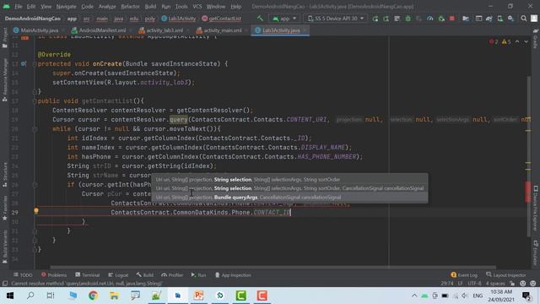The image size is (540, 304).
Task: Click the Make Project hammer icon
Action: 260,19
